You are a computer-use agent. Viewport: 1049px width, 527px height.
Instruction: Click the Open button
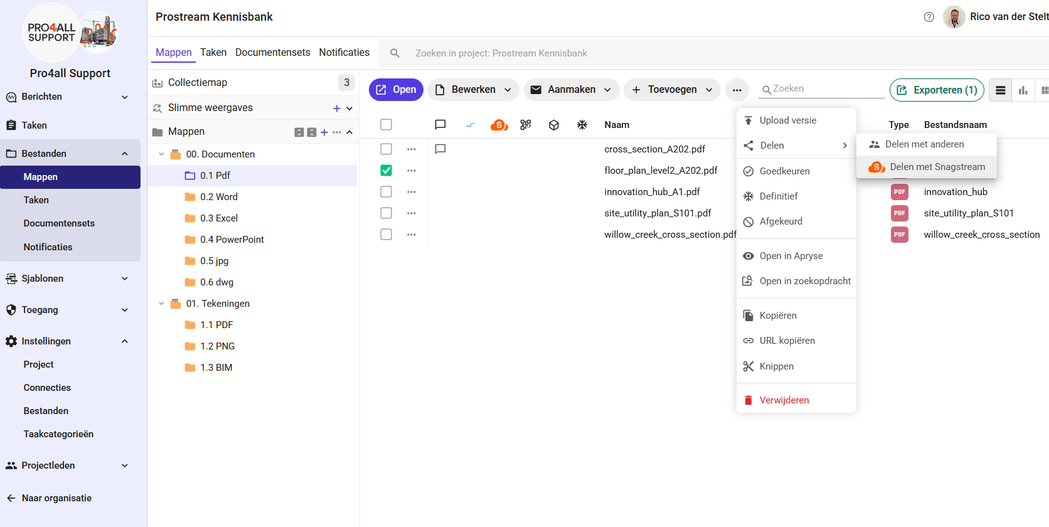(x=396, y=90)
